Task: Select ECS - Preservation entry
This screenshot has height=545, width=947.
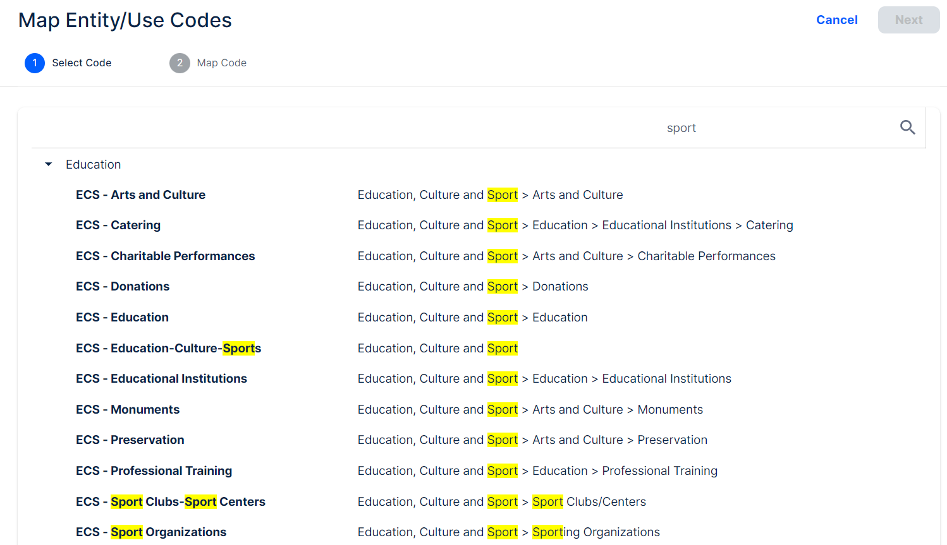Action: pyautogui.click(x=130, y=440)
